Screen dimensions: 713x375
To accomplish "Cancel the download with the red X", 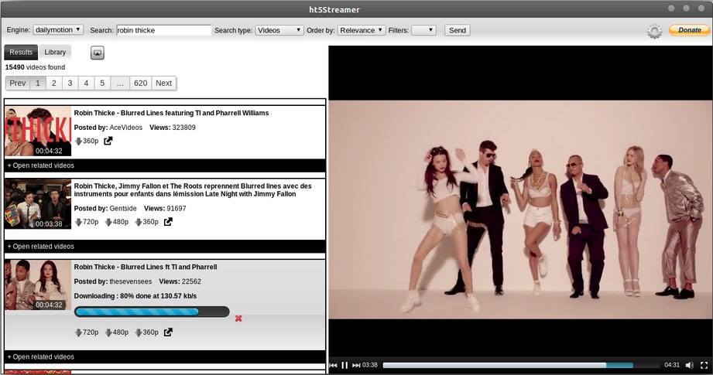I will point(238,319).
